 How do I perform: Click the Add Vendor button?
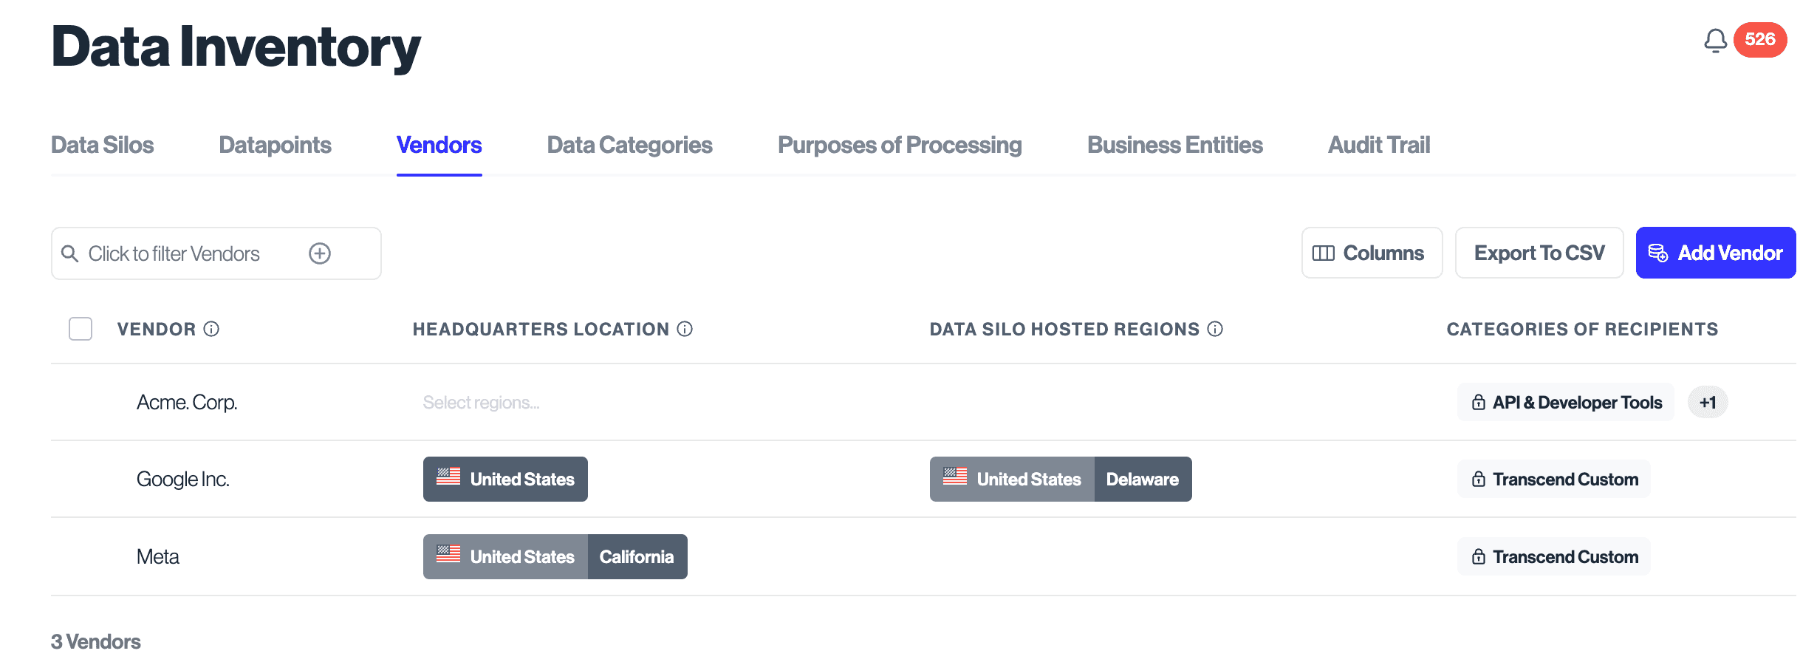pyautogui.click(x=1715, y=253)
